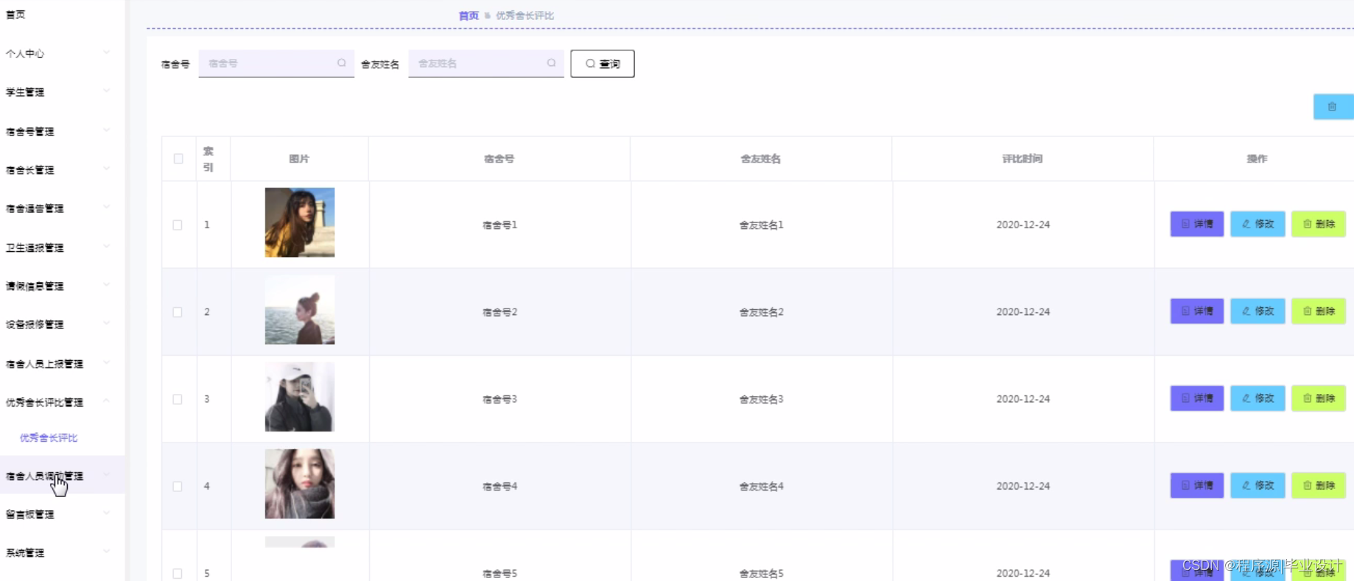Click 删除 for row 宿舍号2
This screenshot has height=581, width=1354.
point(1319,311)
